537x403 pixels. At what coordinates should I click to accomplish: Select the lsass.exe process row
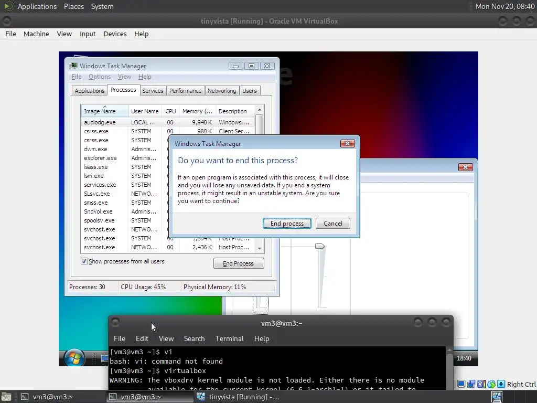[124, 167]
